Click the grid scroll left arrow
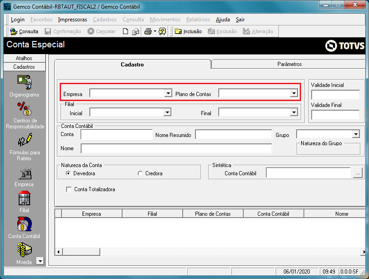This screenshot has width=369, height=279. click(58, 252)
